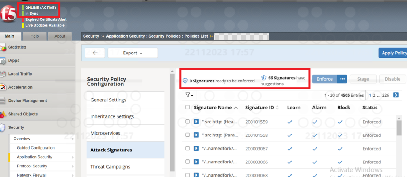Expand signature row 200101559 arrow
This screenshot has height=181, width=407.
[x=197, y=122]
